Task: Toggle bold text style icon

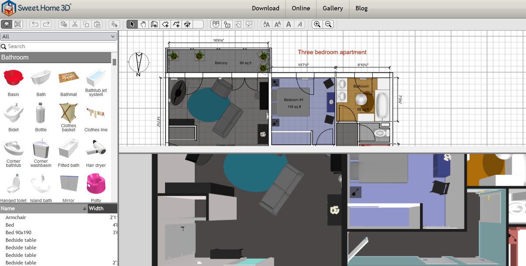Action: pos(288,24)
